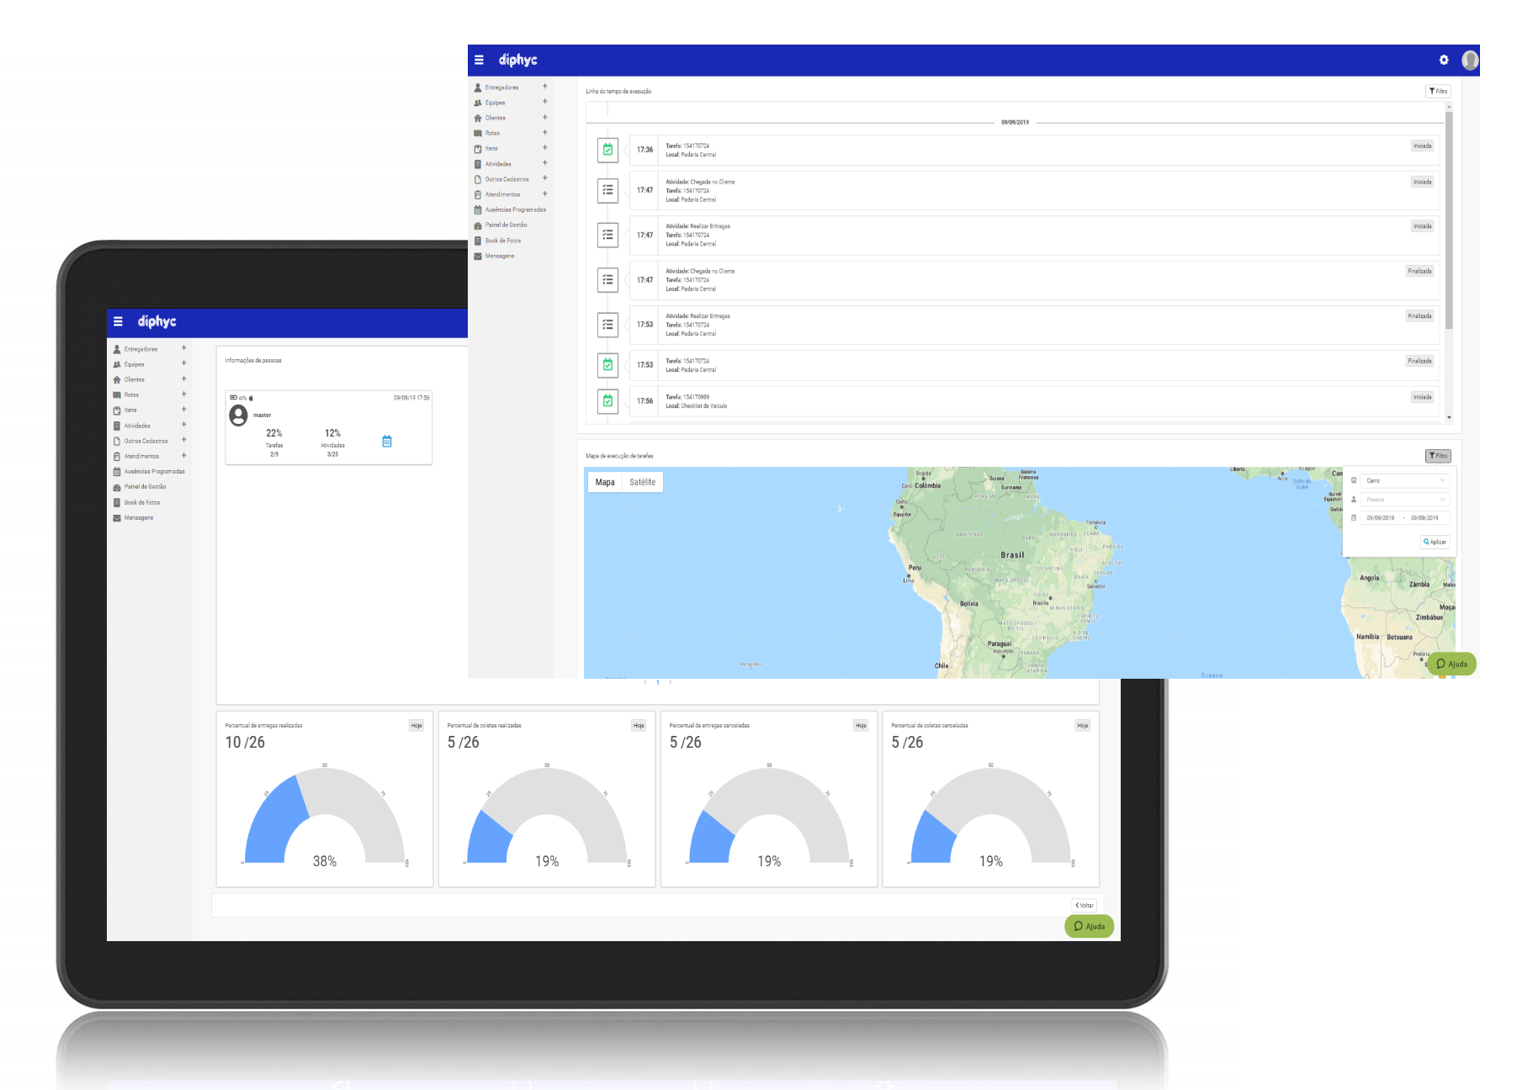
Task: Click Rotas map icon in front sidebar
Action: pyautogui.click(x=478, y=133)
